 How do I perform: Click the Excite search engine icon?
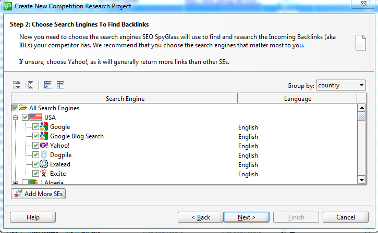(x=44, y=173)
